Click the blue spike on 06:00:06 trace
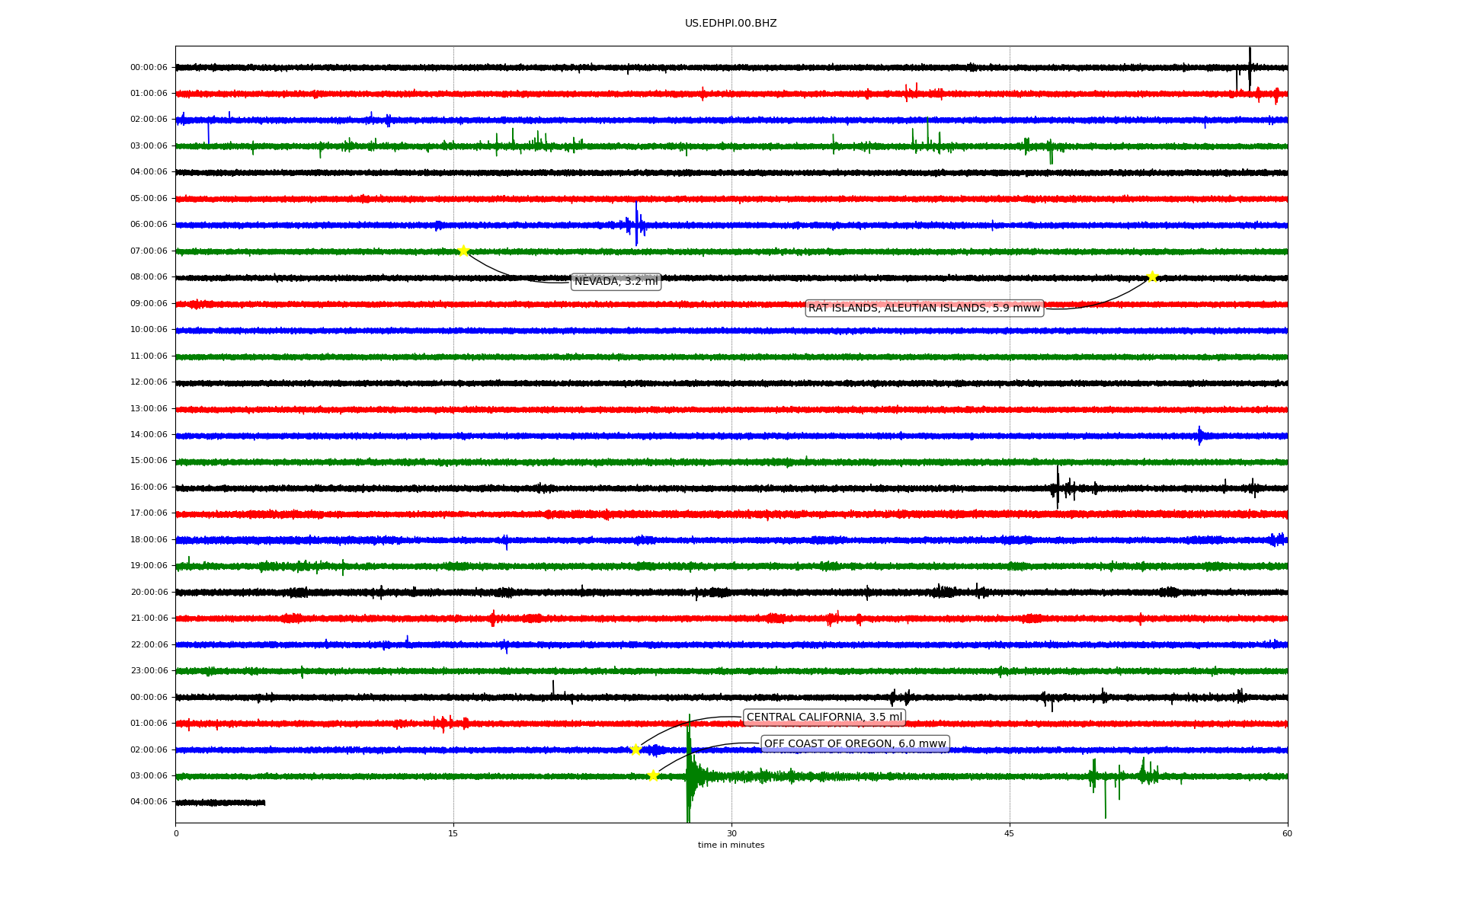 [636, 224]
